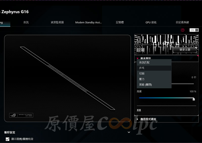Open the GPU 節能 tab

[x=151, y=22]
